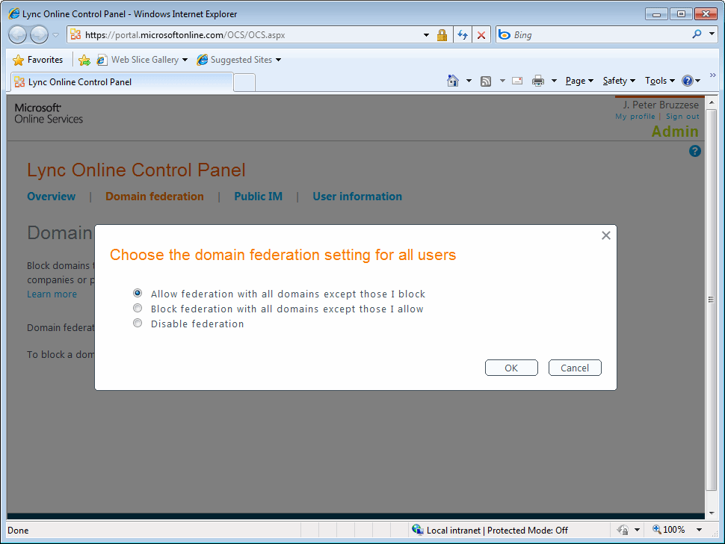The image size is (725, 544).
Task: Open Favorites star button
Action: [38, 60]
